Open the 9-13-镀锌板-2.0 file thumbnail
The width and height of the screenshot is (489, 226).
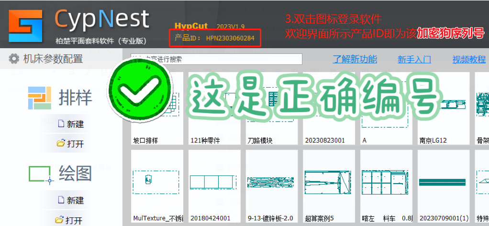click(x=272, y=186)
